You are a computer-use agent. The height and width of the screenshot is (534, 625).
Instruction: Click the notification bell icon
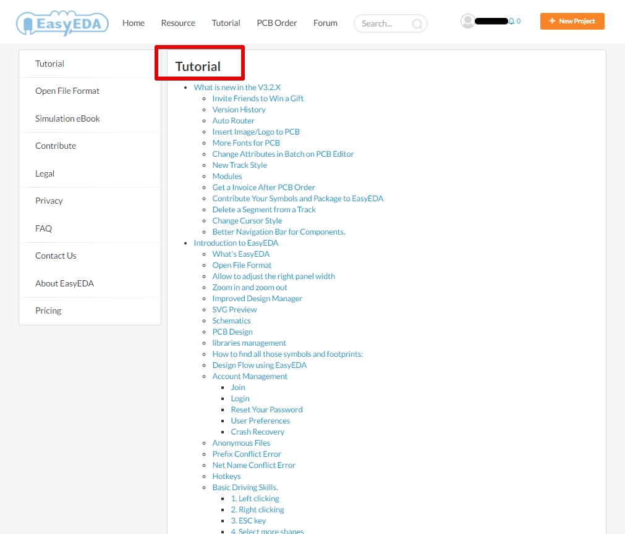[x=511, y=21]
